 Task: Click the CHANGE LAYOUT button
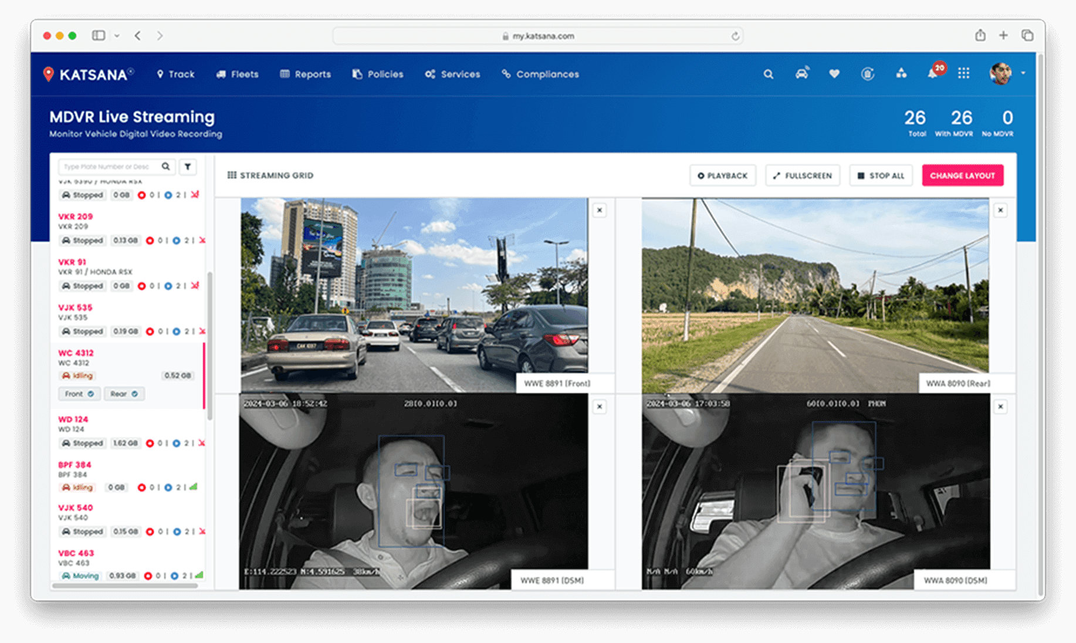tap(962, 175)
